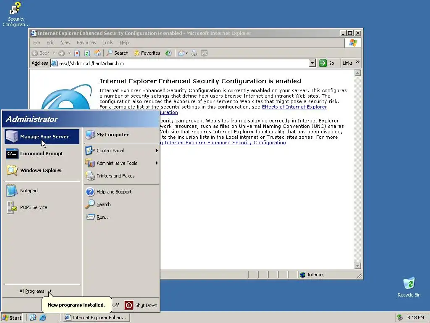The width and height of the screenshot is (430, 323).
Task: Click the Forward arrow icon
Action: (x=61, y=53)
